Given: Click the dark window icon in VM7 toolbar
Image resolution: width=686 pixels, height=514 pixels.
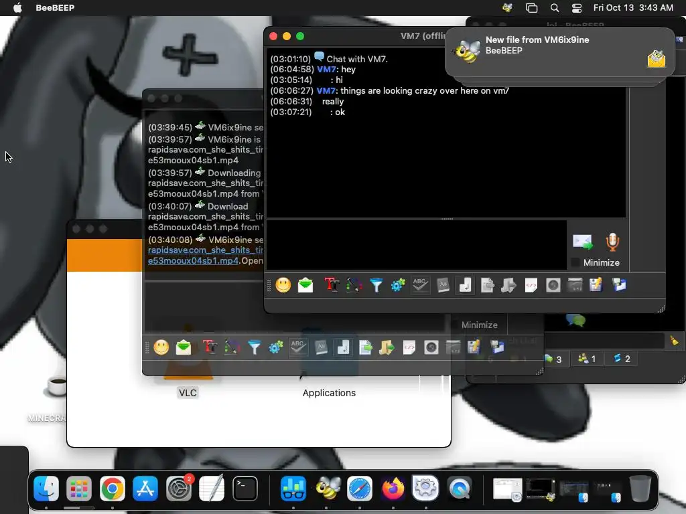Looking at the screenshot, I should [575, 285].
